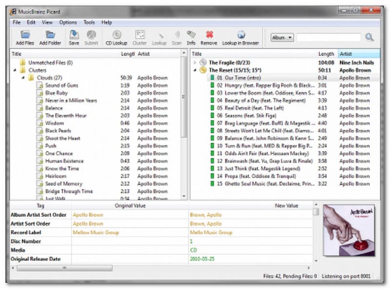390x289 pixels.
Task: Click green match bar for Our Time (intro)
Action: [x=212, y=78]
